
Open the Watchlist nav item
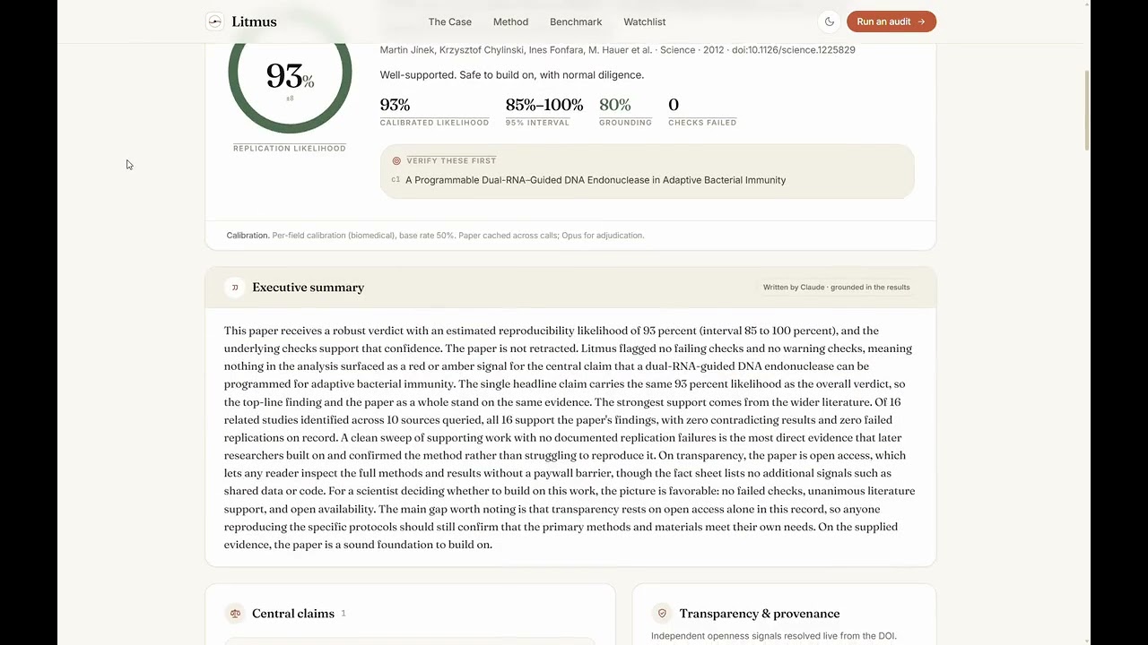click(x=645, y=21)
